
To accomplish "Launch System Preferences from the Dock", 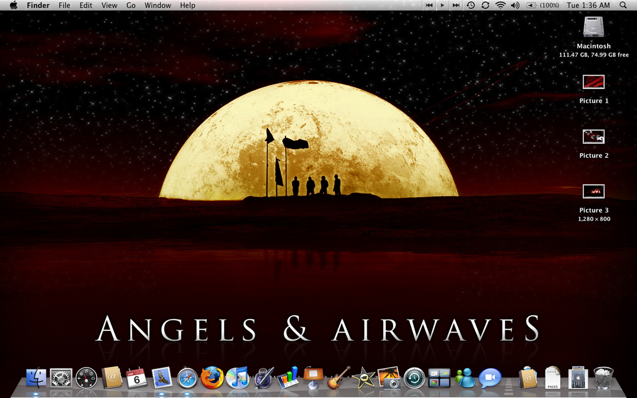I will (x=61, y=377).
